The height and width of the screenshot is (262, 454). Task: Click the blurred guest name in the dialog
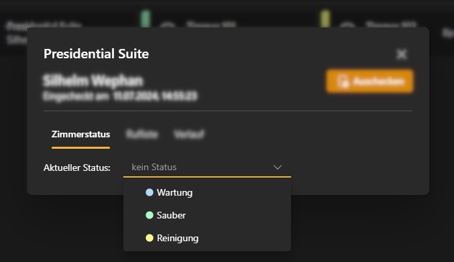click(x=93, y=81)
